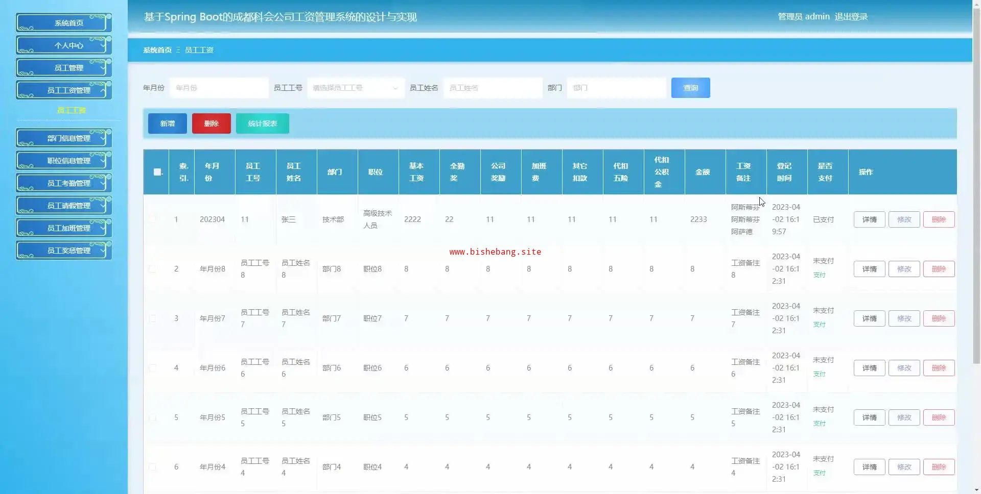Click the blue 新增 button

[167, 123]
